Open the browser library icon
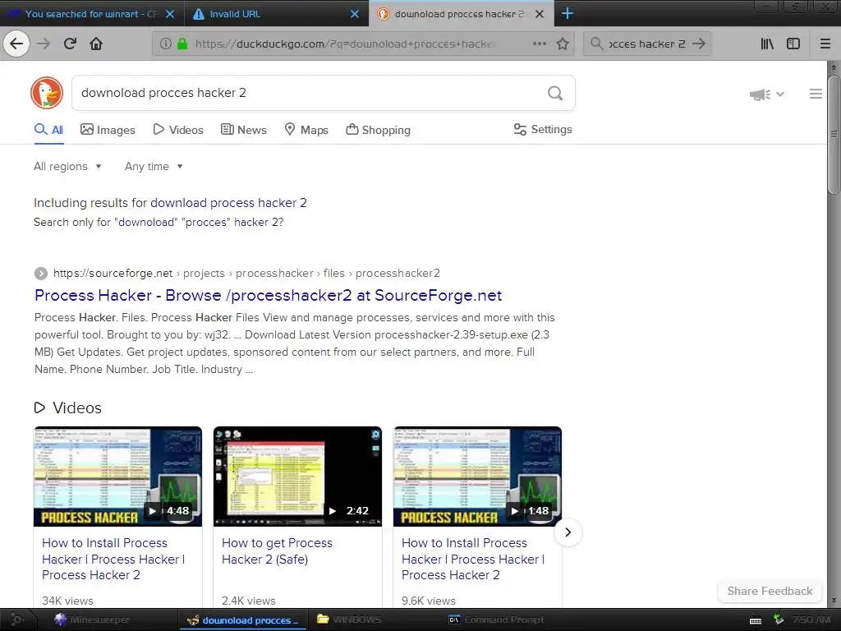Image resolution: width=841 pixels, height=631 pixels. click(767, 44)
